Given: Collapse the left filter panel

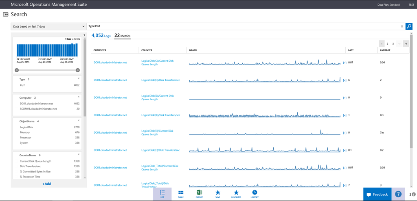Looking at the screenshot, I should [x=84, y=35].
